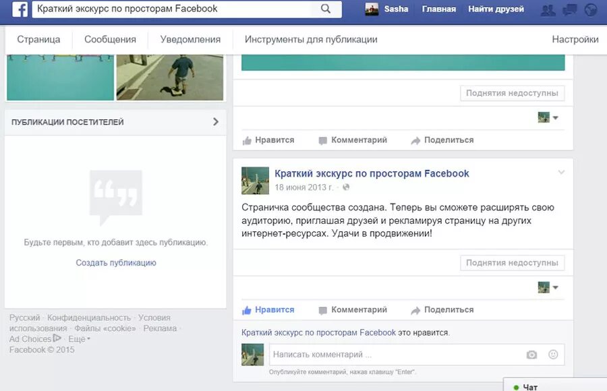This screenshot has width=607, height=391.
Task: Open the globe notifications icon
Action: 591,9
